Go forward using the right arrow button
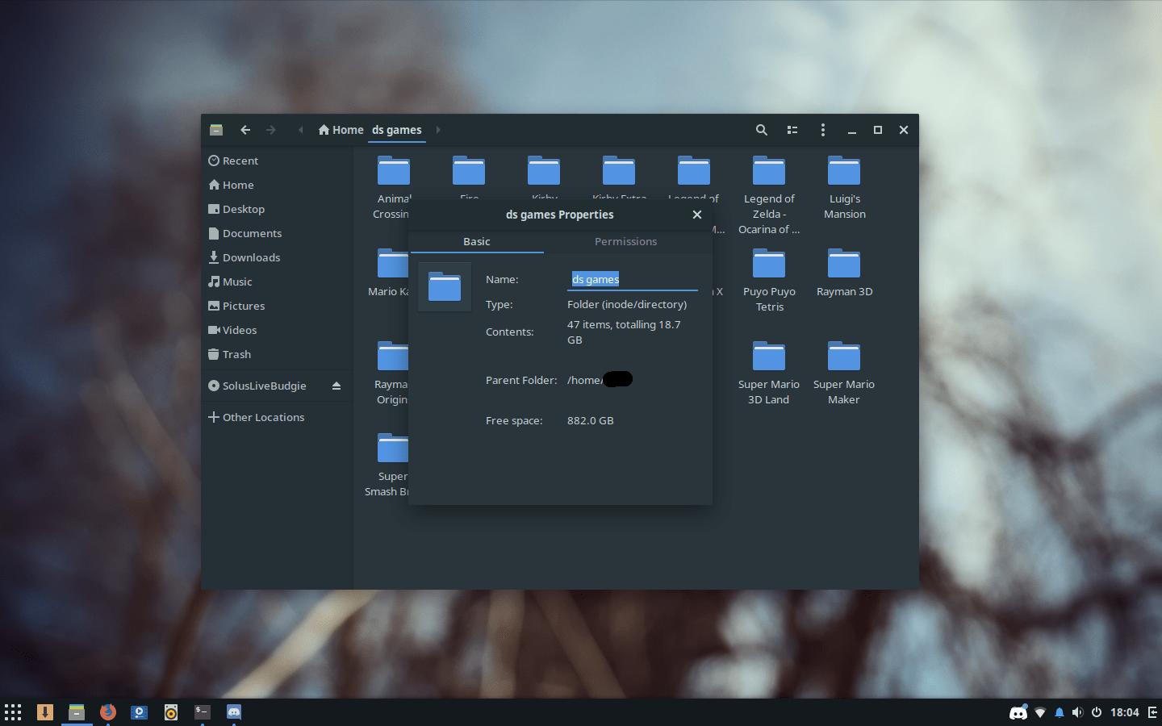Image resolution: width=1162 pixels, height=726 pixels. [271, 130]
